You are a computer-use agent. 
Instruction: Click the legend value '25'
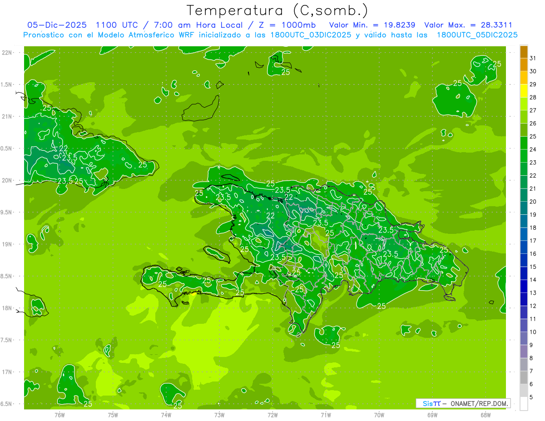(533, 136)
